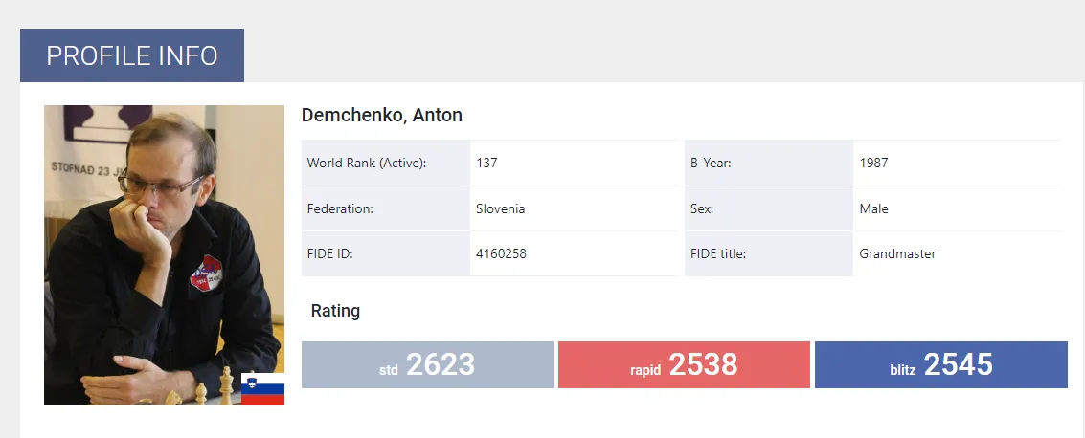Click the Sex value Male
Screen dimensions: 1085x438
coord(873,208)
